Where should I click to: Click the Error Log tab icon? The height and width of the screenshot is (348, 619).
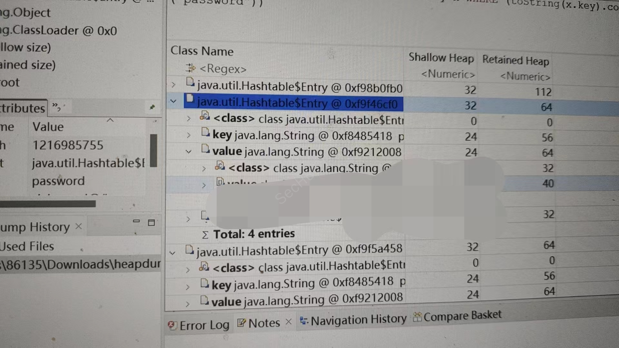pyautogui.click(x=172, y=325)
